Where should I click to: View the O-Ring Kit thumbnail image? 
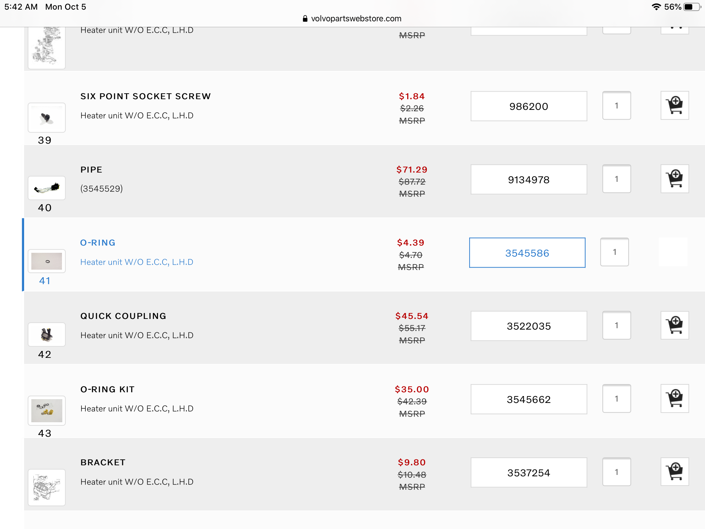pyautogui.click(x=47, y=411)
